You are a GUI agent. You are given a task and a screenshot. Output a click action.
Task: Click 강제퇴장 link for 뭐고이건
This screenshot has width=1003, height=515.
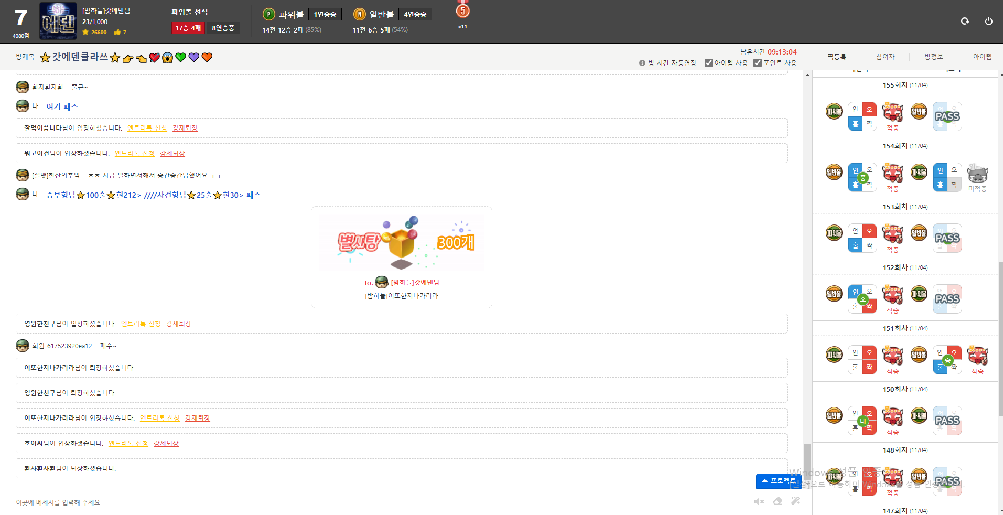coord(172,153)
